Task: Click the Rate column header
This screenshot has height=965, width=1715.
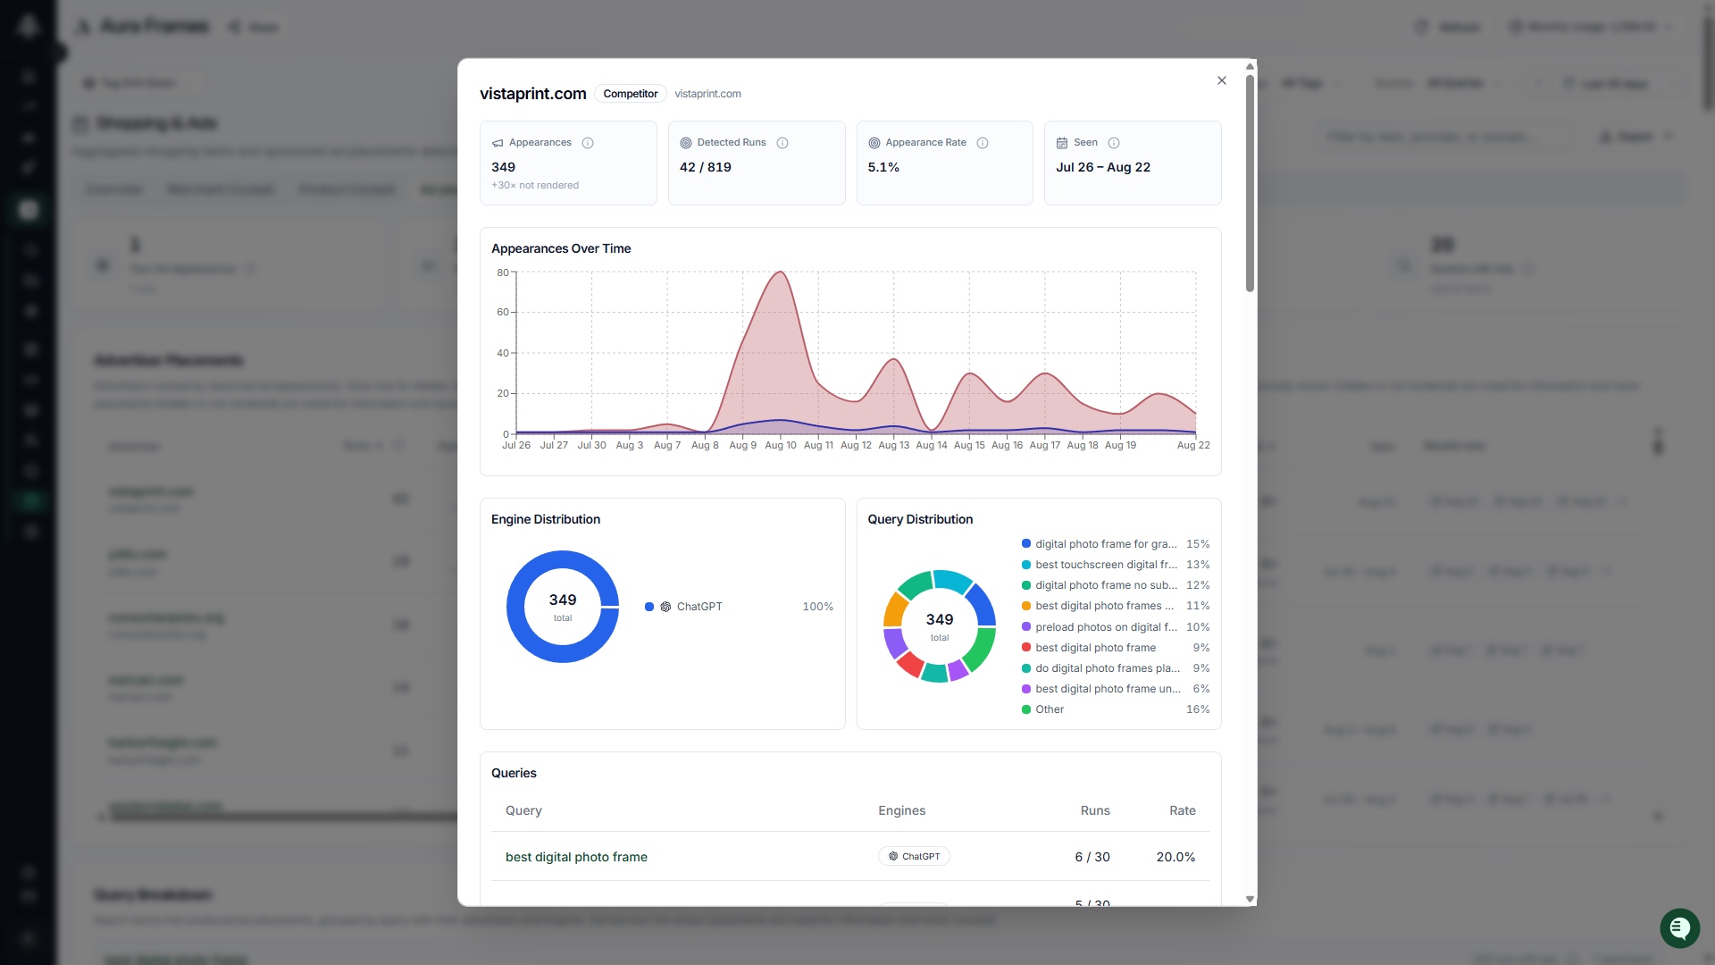Action: pos(1183,810)
